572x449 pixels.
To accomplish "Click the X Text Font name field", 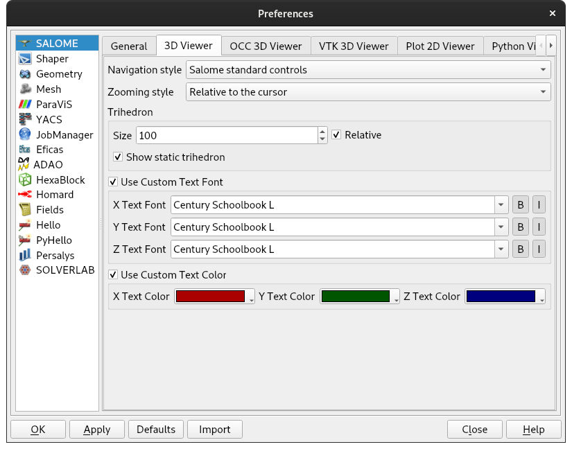I will tap(333, 205).
